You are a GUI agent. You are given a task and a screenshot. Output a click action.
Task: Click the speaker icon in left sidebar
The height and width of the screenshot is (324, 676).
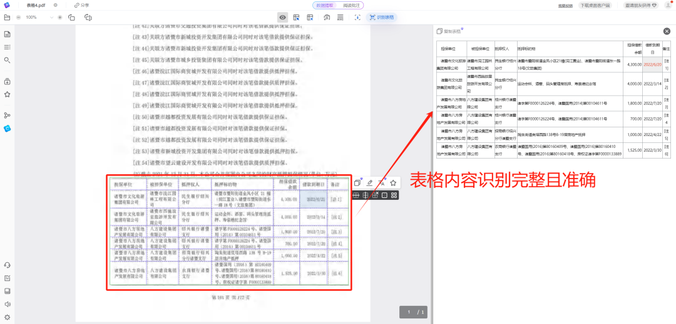point(7,304)
